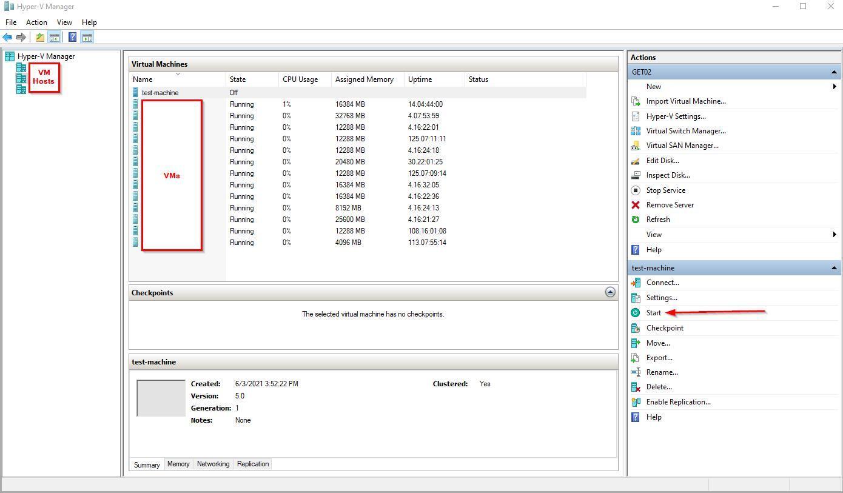Viewport: 843px width, 493px height.
Task: Click the Back arrow in the toolbar
Action: click(7, 38)
